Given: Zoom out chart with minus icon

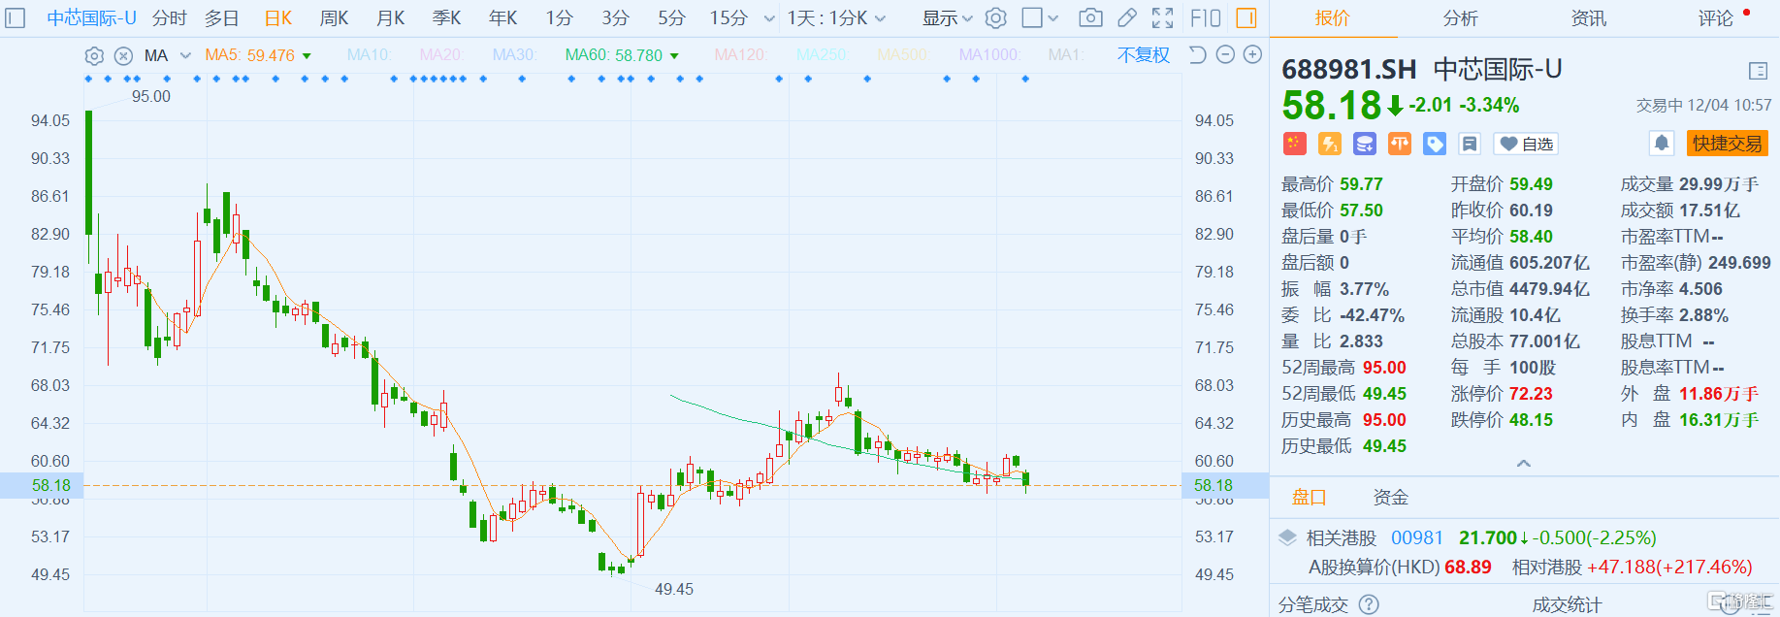Looking at the screenshot, I should [x=1225, y=55].
